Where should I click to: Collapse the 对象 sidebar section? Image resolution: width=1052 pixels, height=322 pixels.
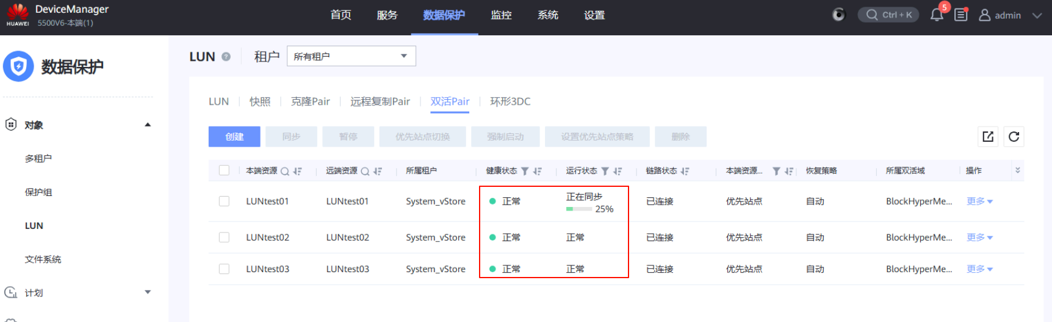click(x=147, y=125)
